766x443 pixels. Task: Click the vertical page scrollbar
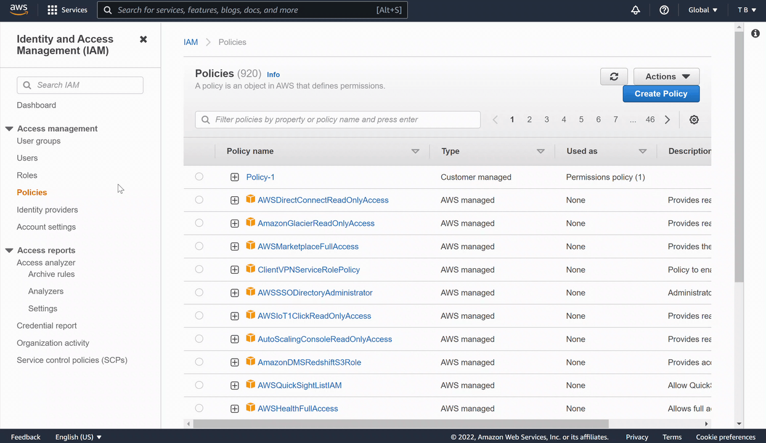click(x=739, y=157)
